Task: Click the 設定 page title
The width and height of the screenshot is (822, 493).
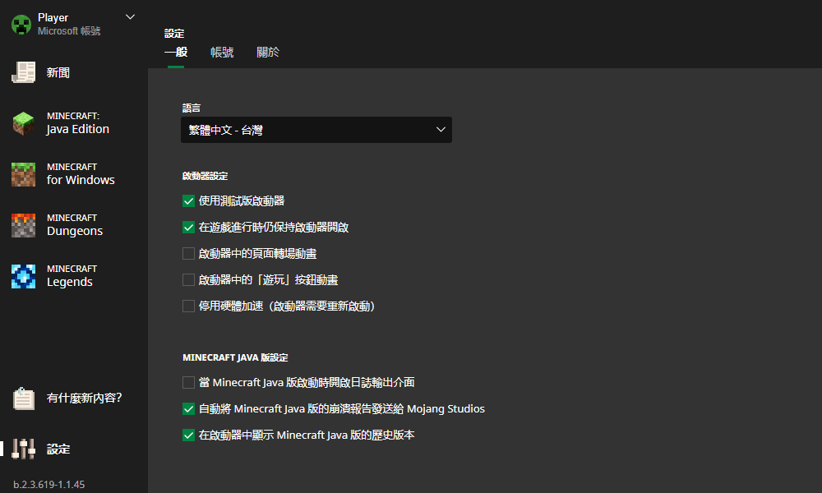Action: coord(174,34)
